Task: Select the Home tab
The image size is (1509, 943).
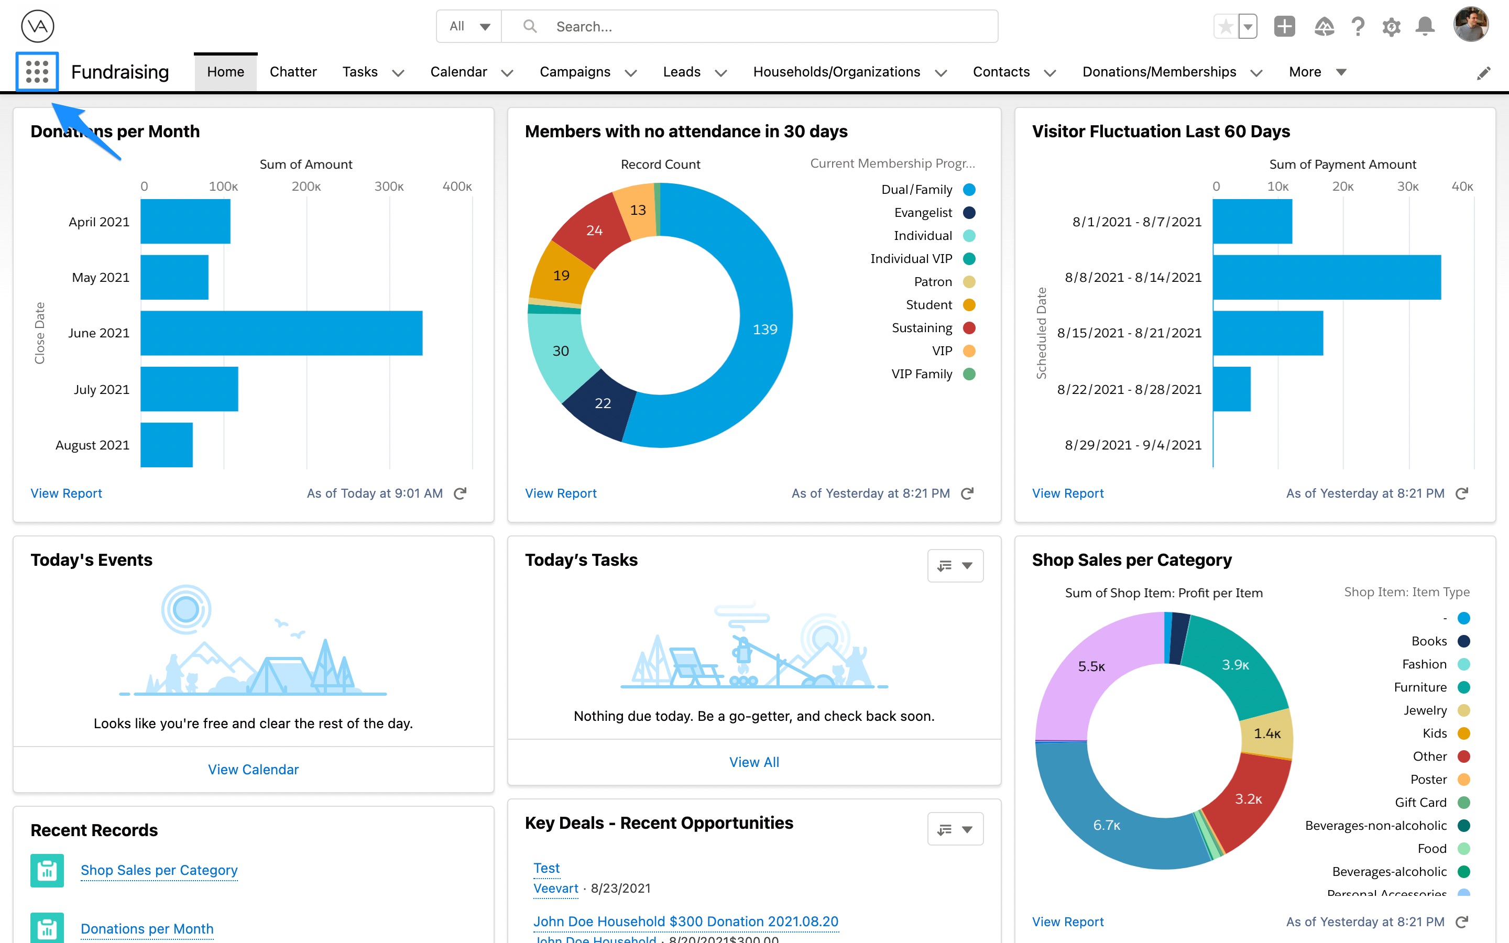Action: 225,71
